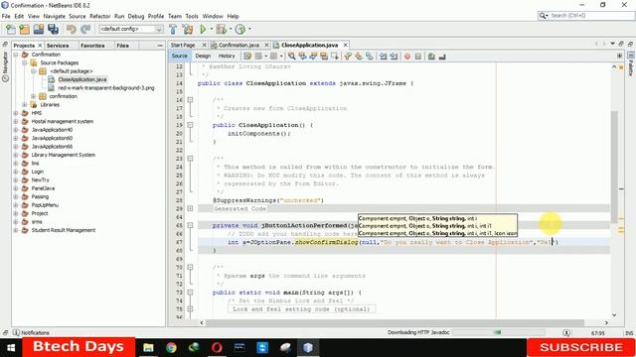
Task: Click the Windows Start button
Action: tap(11, 347)
